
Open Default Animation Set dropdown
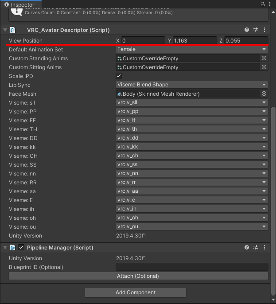tap(192, 49)
